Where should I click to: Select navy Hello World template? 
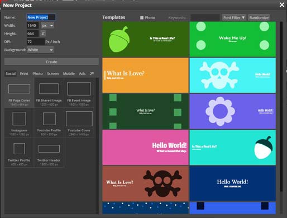tap(233, 183)
